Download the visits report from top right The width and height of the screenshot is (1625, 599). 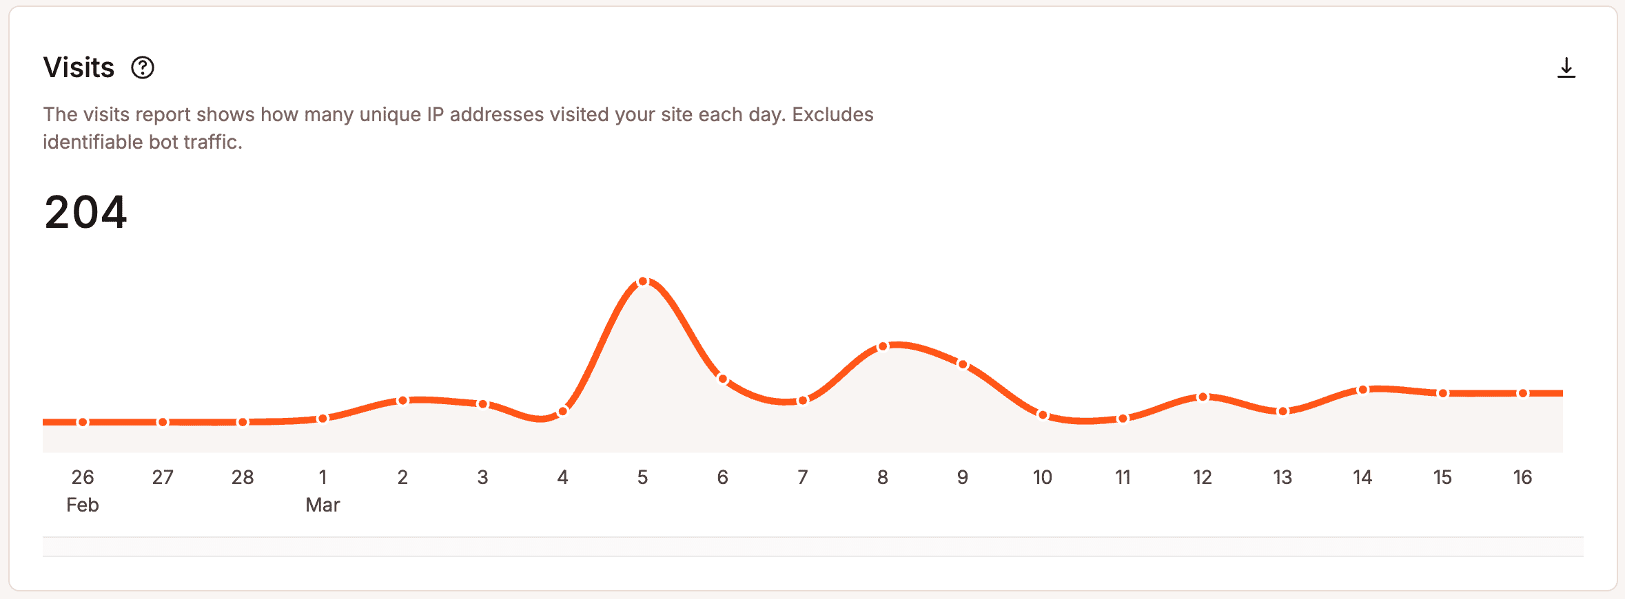point(1567,67)
